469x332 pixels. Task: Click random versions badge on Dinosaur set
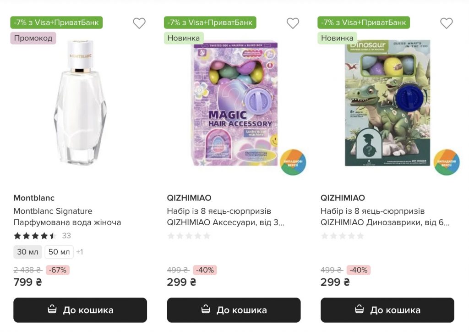447,162
